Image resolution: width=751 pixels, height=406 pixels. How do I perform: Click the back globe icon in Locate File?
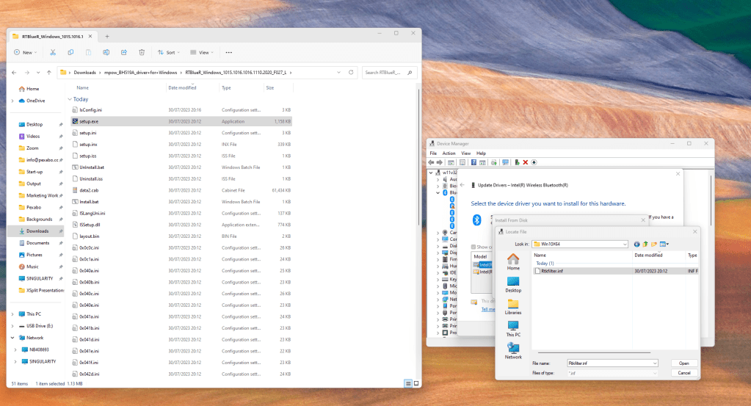coord(636,244)
